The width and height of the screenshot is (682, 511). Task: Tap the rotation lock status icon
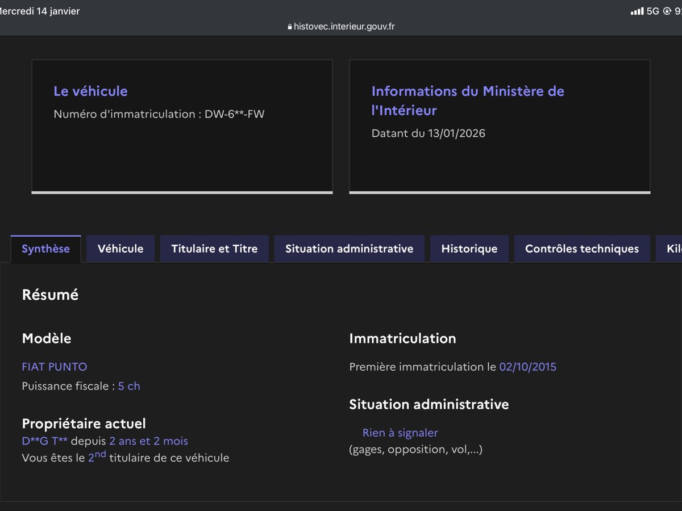[667, 11]
